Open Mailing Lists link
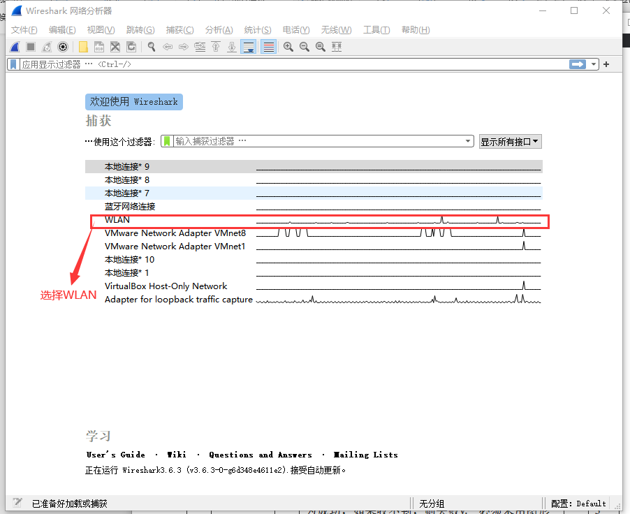 point(365,455)
